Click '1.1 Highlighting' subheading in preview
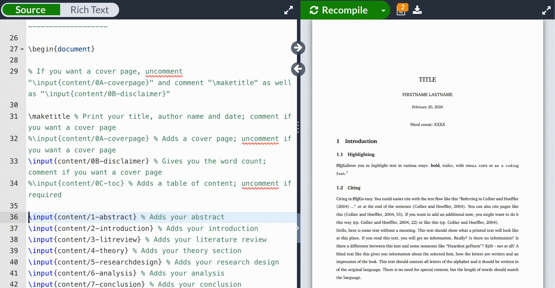This screenshot has height=288, width=555. tap(355, 154)
